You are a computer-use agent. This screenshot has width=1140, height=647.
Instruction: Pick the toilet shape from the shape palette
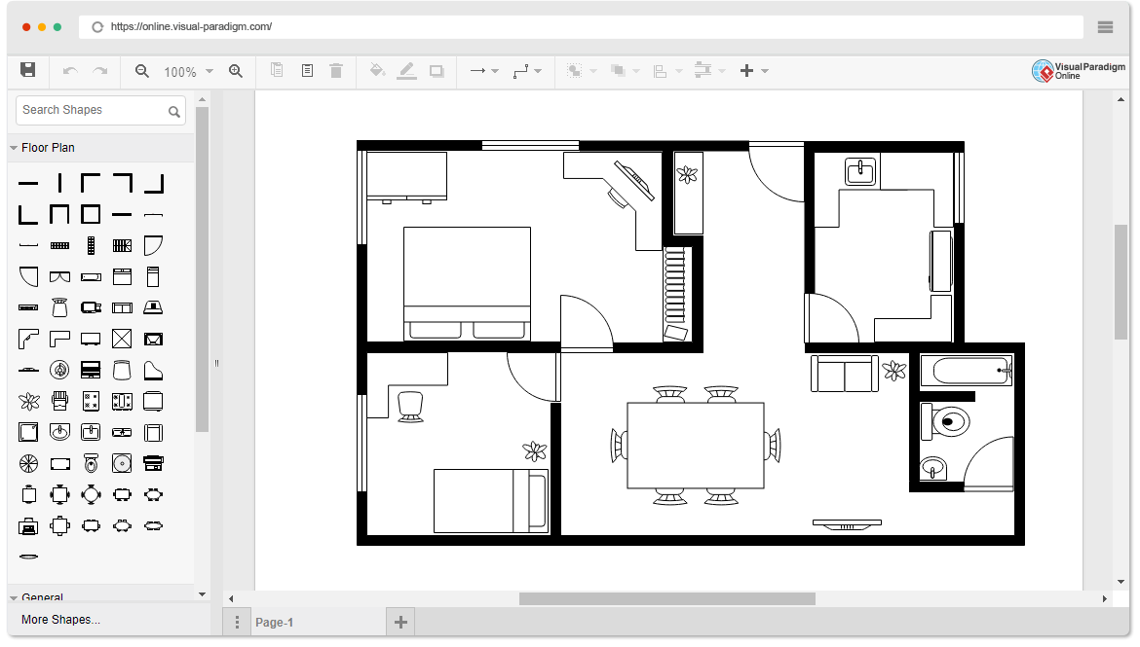tap(91, 463)
